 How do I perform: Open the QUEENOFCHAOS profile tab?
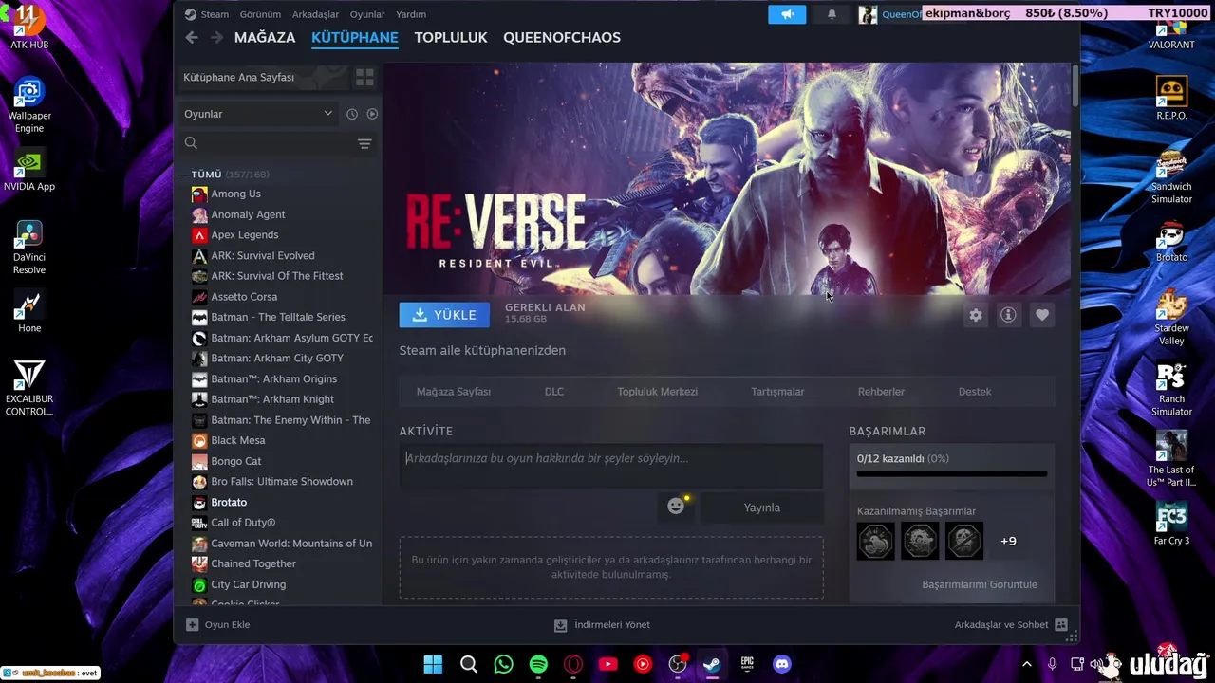(562, 37)
